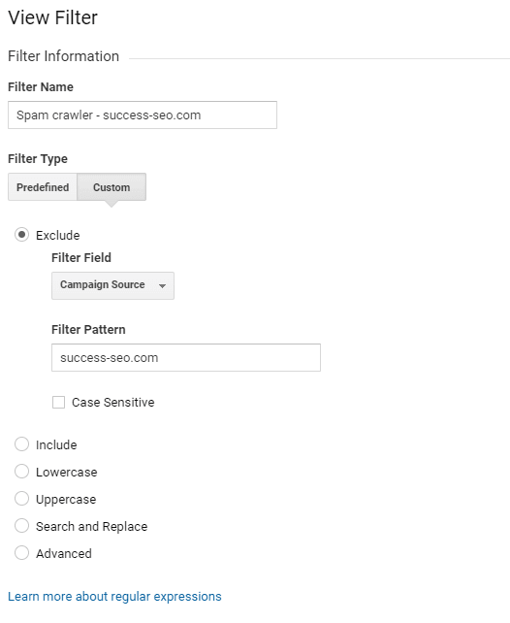Image resolution: width=510 pixels, height=623 pixels.
Task: Click the Search and Replace label
Action: 92,527
